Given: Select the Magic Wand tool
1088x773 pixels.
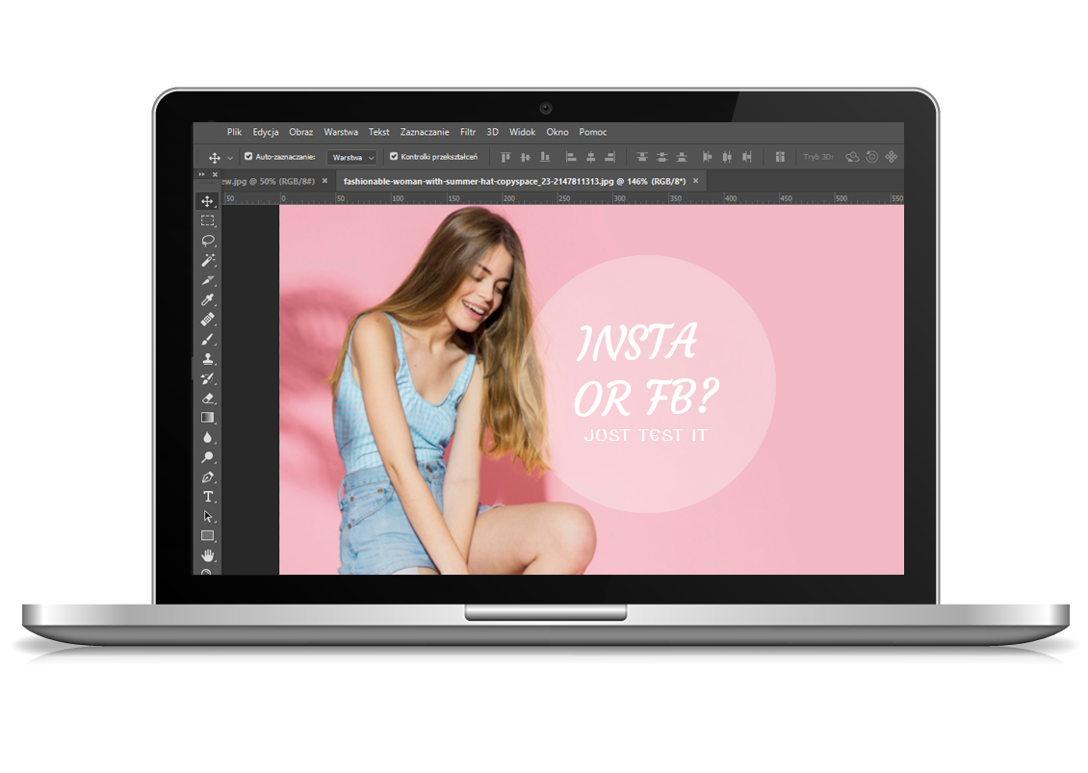Looking at the screenshot, I should coord(207,260).
